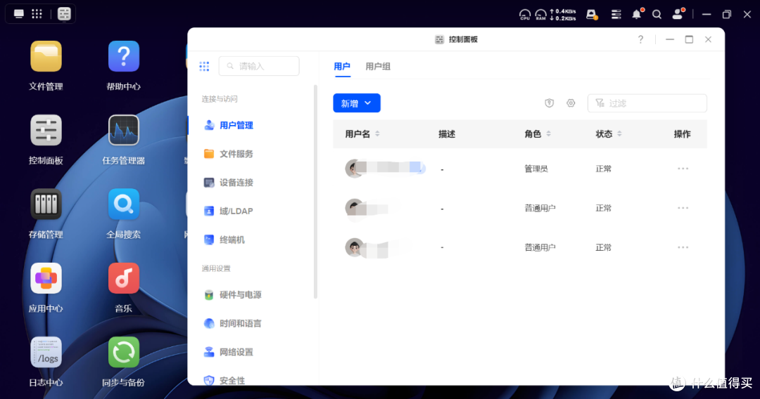Screen dimensions: 760x399
Task: Open notifications bell in top bar
Action: (637, 15)
